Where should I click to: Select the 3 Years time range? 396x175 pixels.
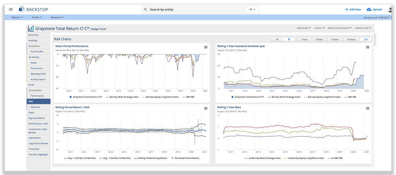pos(319,39)
